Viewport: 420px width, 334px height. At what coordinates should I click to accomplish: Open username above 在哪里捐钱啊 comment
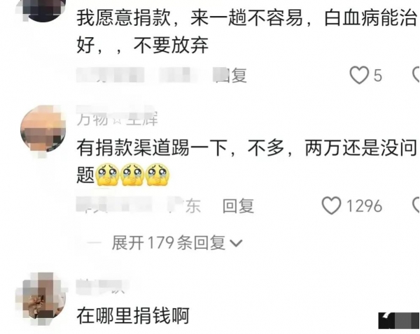(x=101, y=286)
